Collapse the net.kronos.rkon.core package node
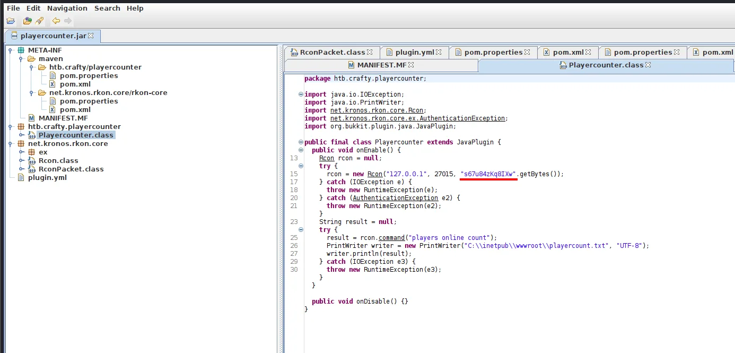The width and height of the screenshot is (735, 353). 11,143
